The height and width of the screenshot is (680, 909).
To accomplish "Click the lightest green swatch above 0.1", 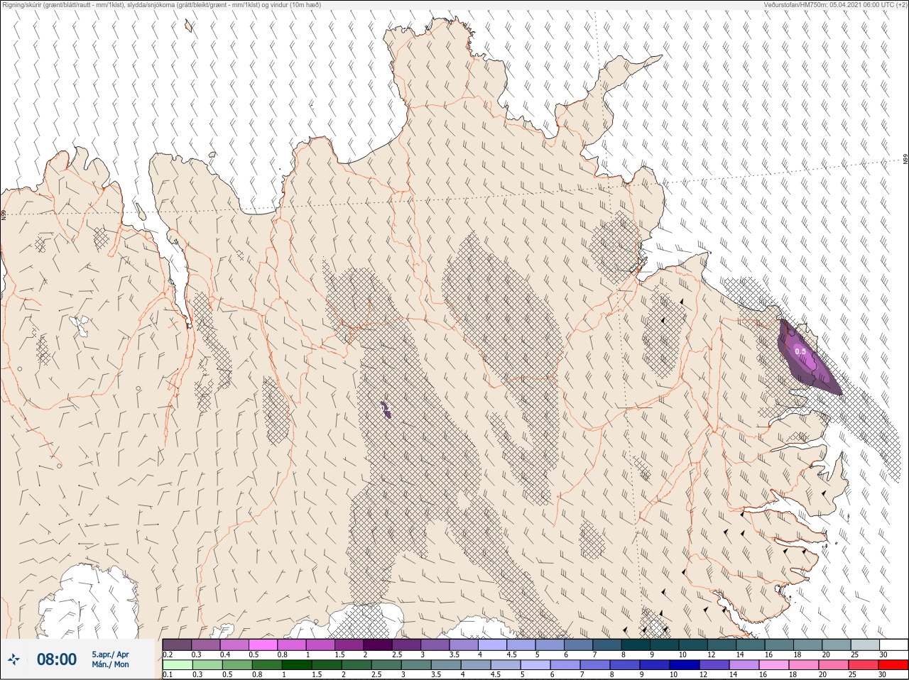I will [x=177, y=665].
